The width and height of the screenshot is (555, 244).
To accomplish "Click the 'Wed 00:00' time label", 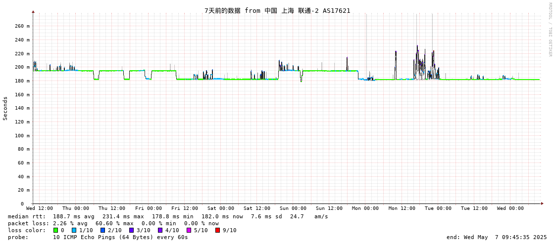I will point(510,208).
